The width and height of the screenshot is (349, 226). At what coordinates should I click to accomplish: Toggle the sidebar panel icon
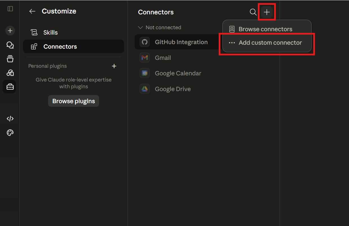pyautogui.click(x=10, y=9)
